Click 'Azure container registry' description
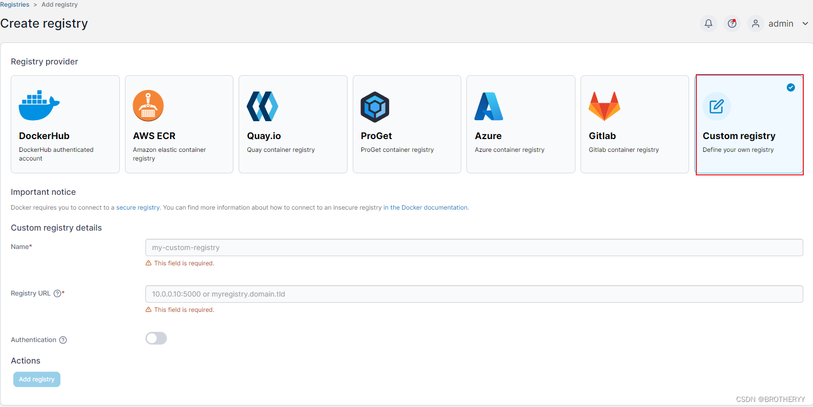The width and height of the screenshot is (813, 407). (509, 150)
